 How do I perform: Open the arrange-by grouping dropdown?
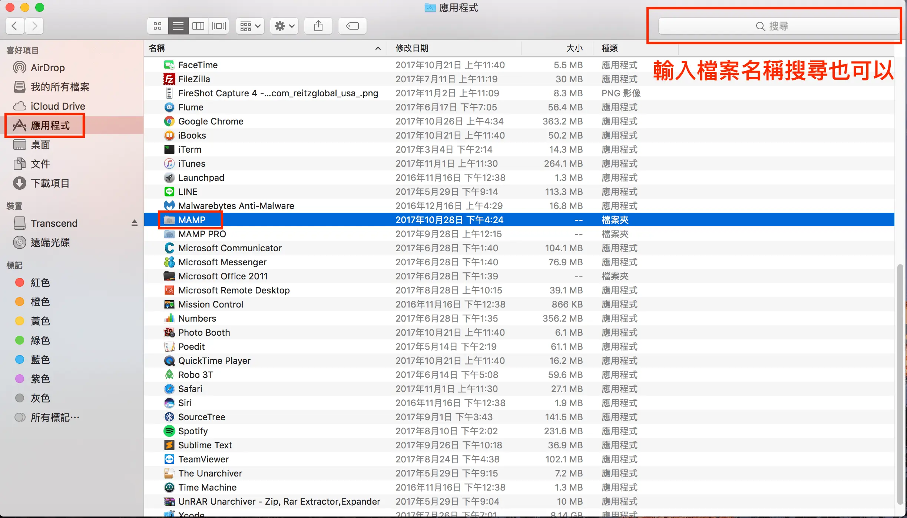250,26
